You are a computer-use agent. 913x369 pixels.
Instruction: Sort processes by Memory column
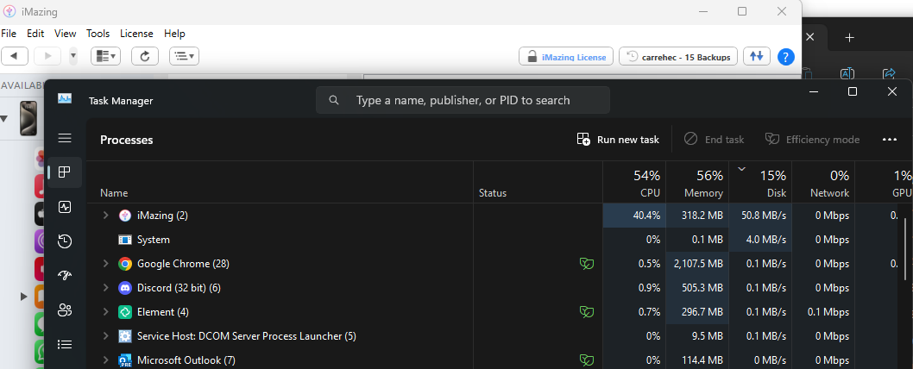697,182
